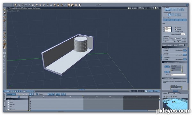
Task: Click the scissors cut tool icon
Action: [26, 5]
